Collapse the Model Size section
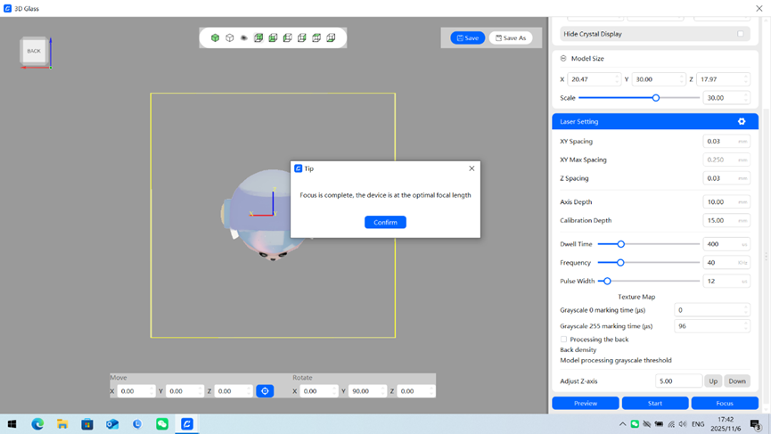 (563, 59)
